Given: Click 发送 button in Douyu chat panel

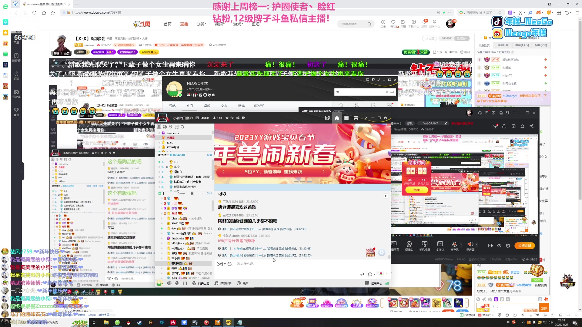Looking at the screenshot, I should [544, 309].
